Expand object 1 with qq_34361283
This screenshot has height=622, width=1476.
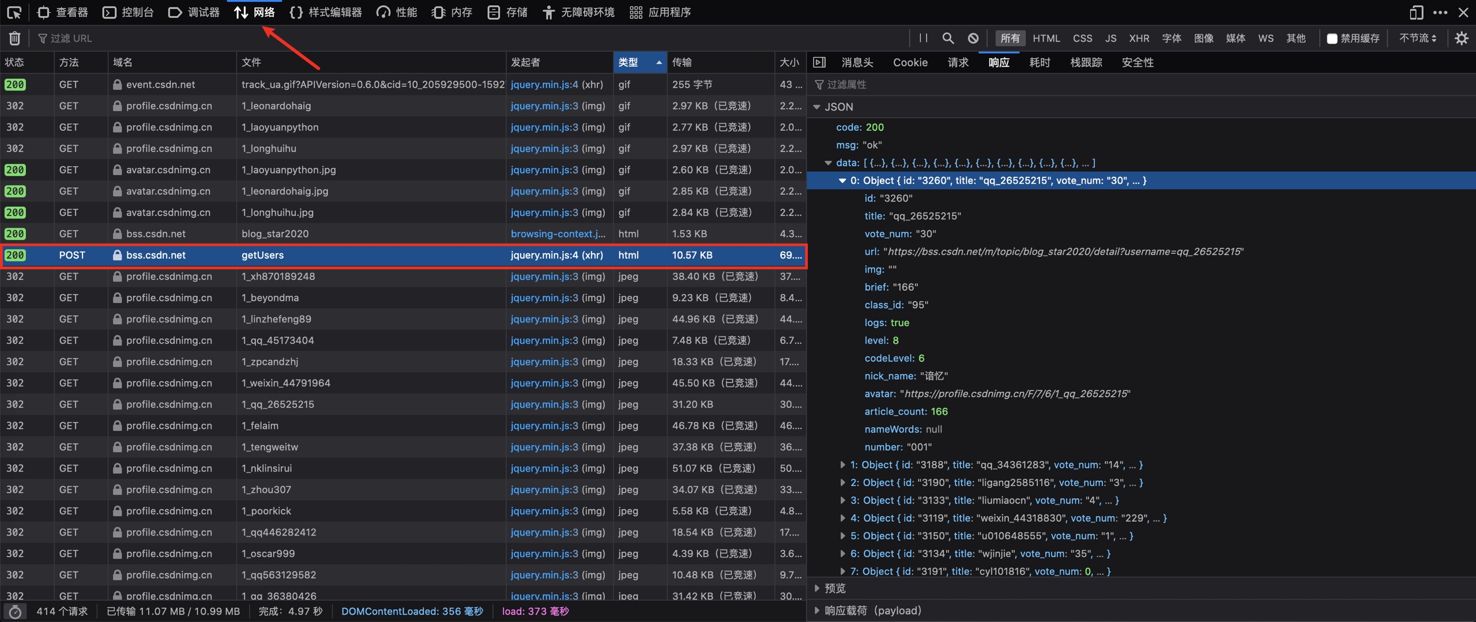(x=842, y=465)
